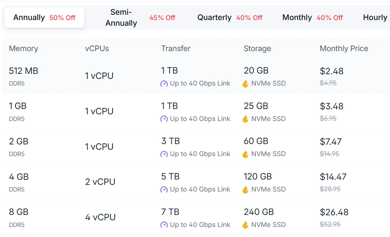Select Hourly billing tab
The image size is (390, 237).
375,18
